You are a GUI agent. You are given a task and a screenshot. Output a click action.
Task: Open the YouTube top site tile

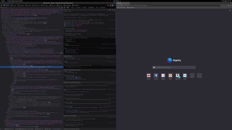[x=149, y=75]
